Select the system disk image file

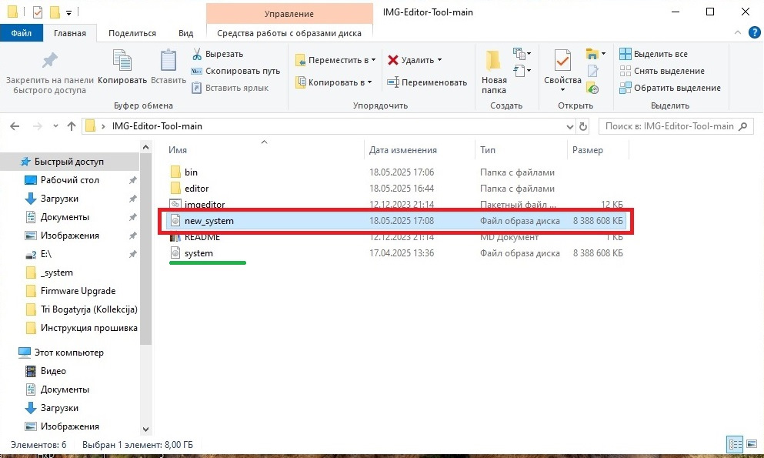pos(395,253)
